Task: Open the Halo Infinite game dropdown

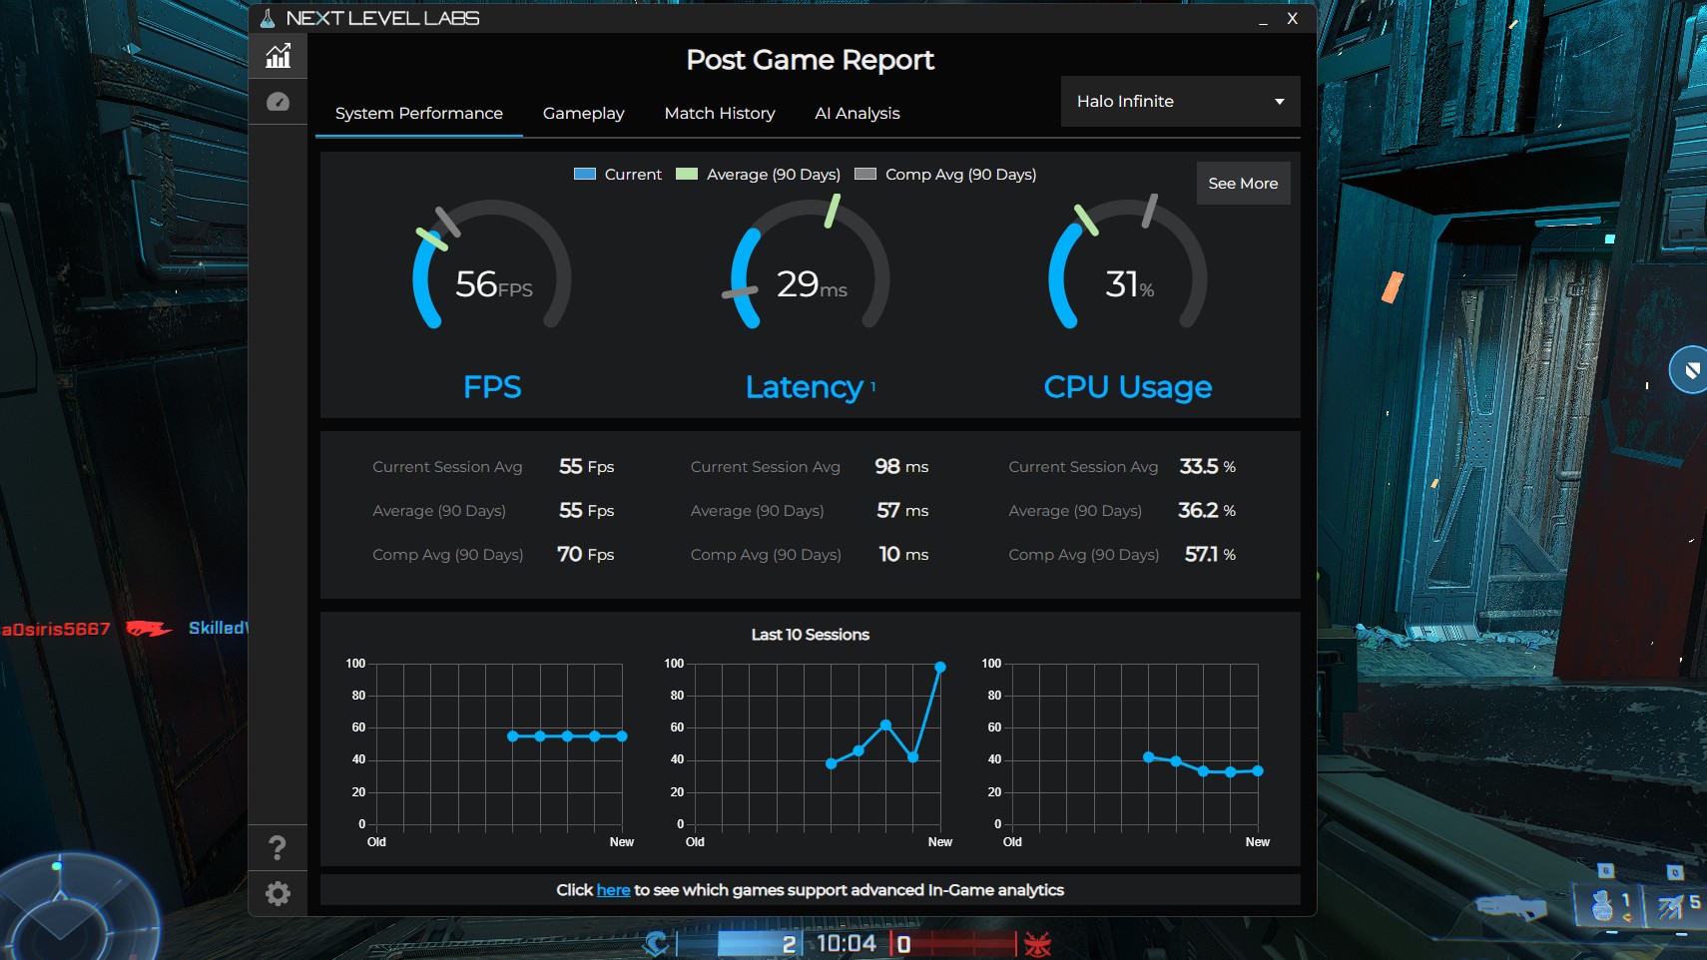Action: pyautogui.click(x=1180, y=101)
